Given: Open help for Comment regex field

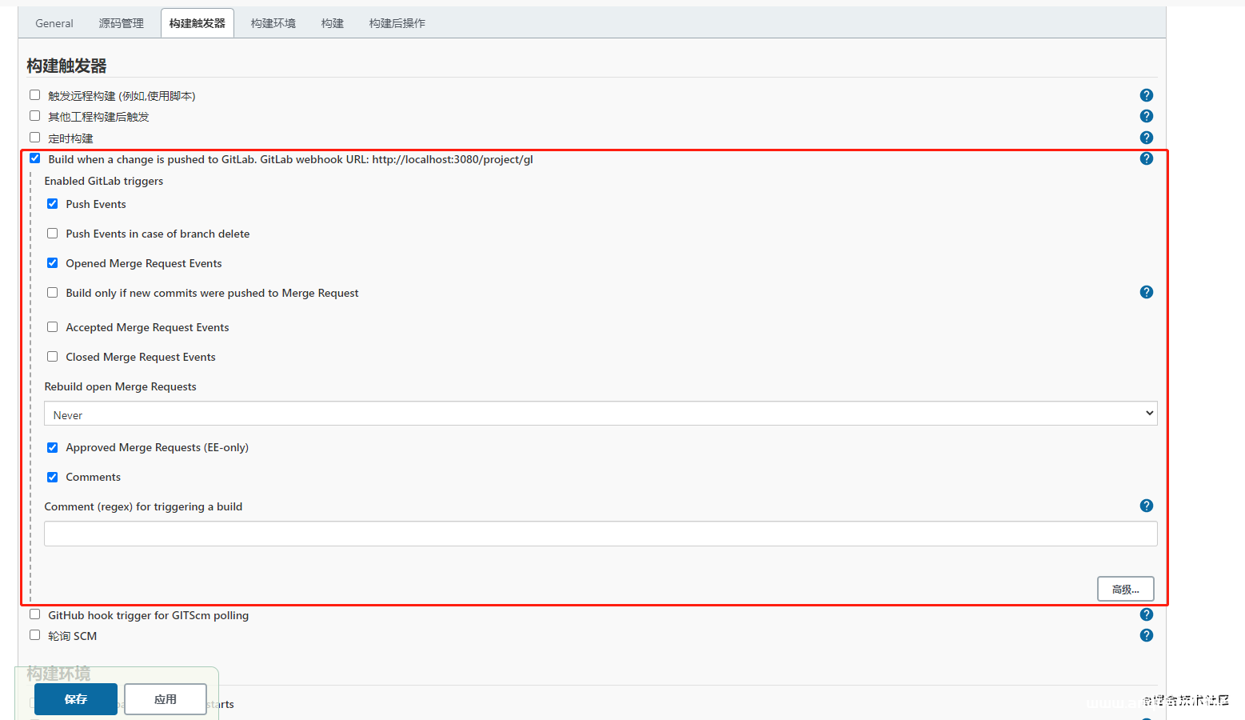Looking at the screenshot, I should [1147, 506].
